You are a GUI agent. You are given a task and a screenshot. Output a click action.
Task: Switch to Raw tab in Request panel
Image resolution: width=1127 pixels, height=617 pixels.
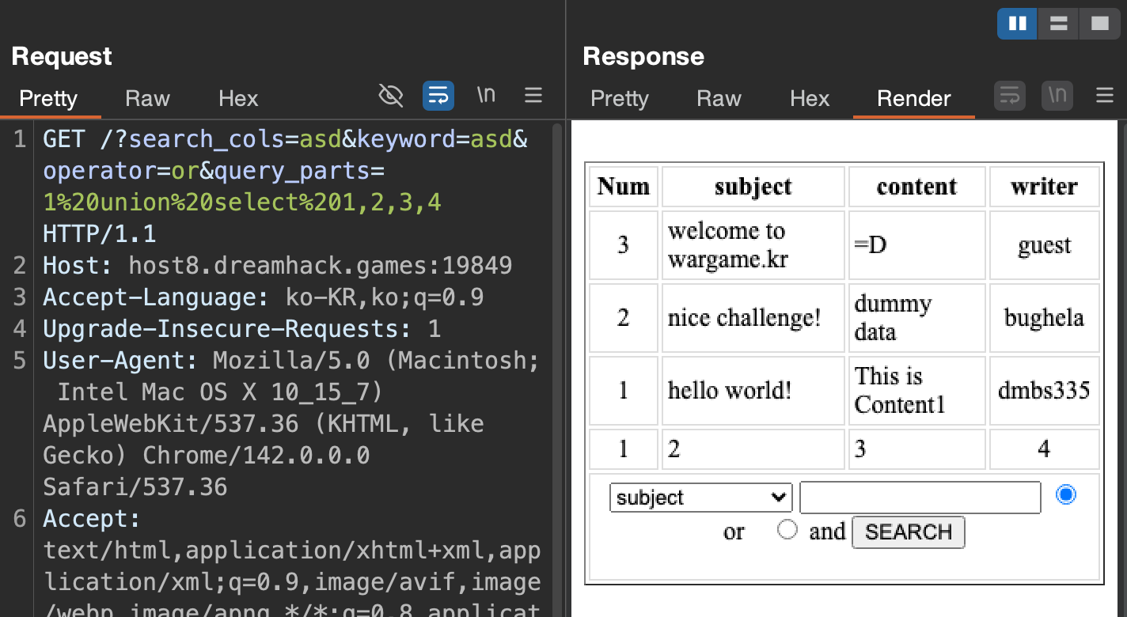pyautogui.click(x=147, y=98)
